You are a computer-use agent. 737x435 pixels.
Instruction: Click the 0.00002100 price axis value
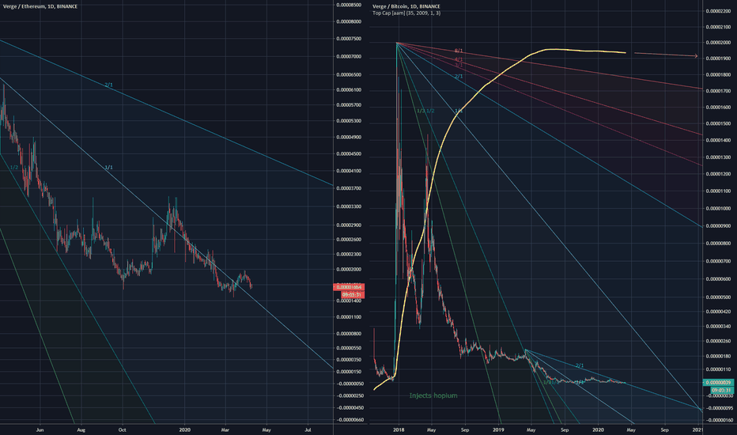tap(719, 27)
